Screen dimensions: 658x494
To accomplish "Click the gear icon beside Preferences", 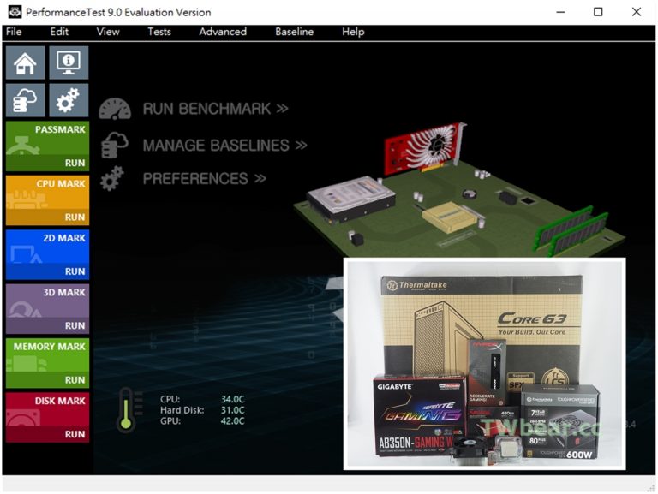I will 113,179.
